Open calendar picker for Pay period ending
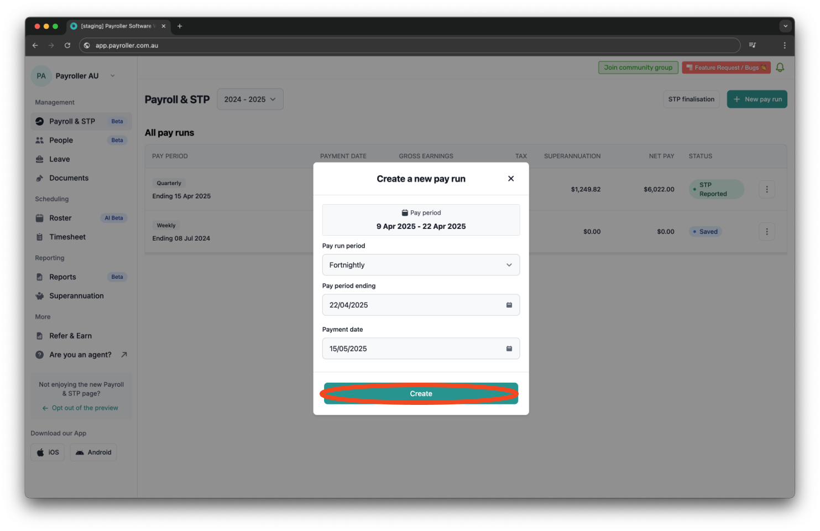Screen dimensions: 820x531 coord(509,305)
